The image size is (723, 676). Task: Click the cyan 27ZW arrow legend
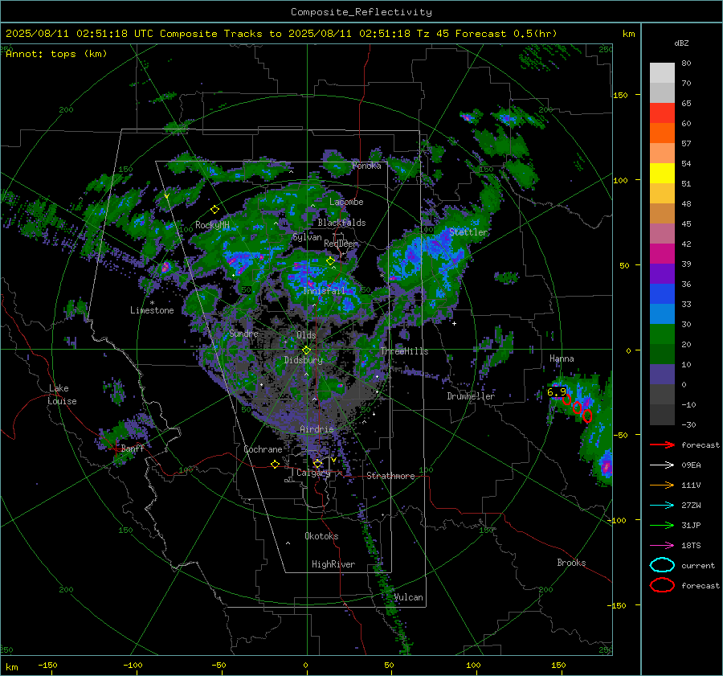662,506
